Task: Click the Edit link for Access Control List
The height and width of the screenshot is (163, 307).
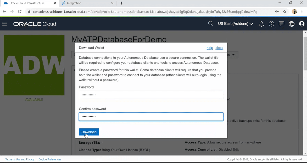Action: pyautogui.click(x=236, y=149)
